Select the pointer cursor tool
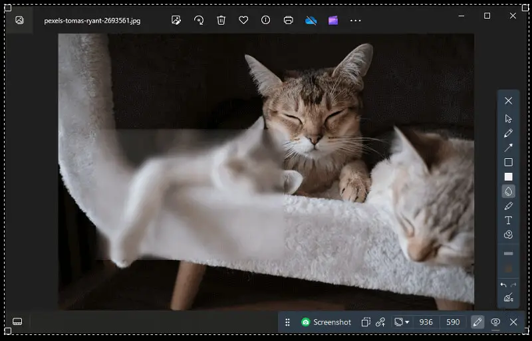532x341 pixels. [x=508, y=118]
